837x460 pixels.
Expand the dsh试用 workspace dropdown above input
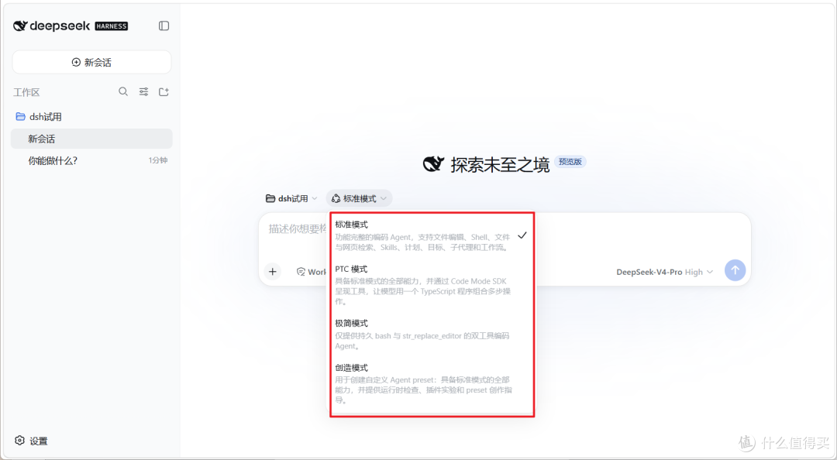tap(291, 198)
